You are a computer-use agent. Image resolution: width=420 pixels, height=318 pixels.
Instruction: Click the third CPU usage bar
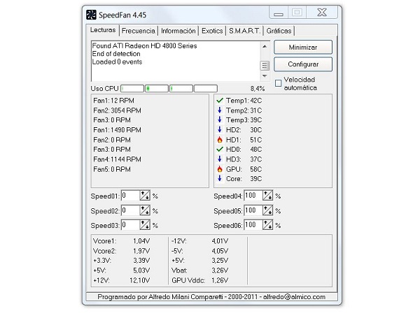pyautogui.click(x=181, y=89)
